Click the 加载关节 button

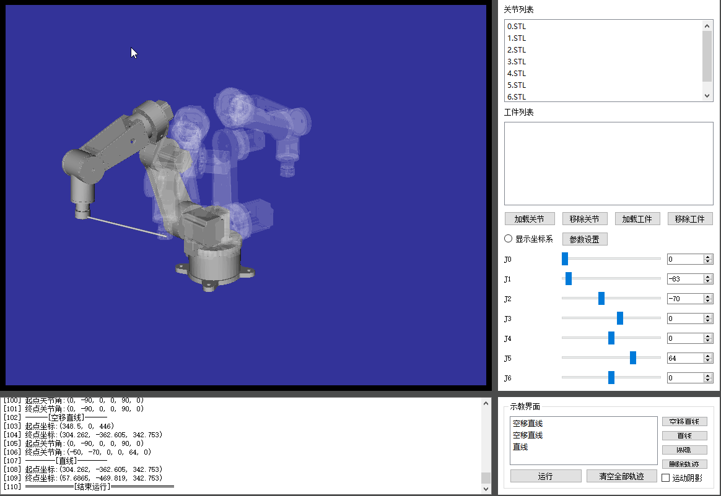click(530, 219)
